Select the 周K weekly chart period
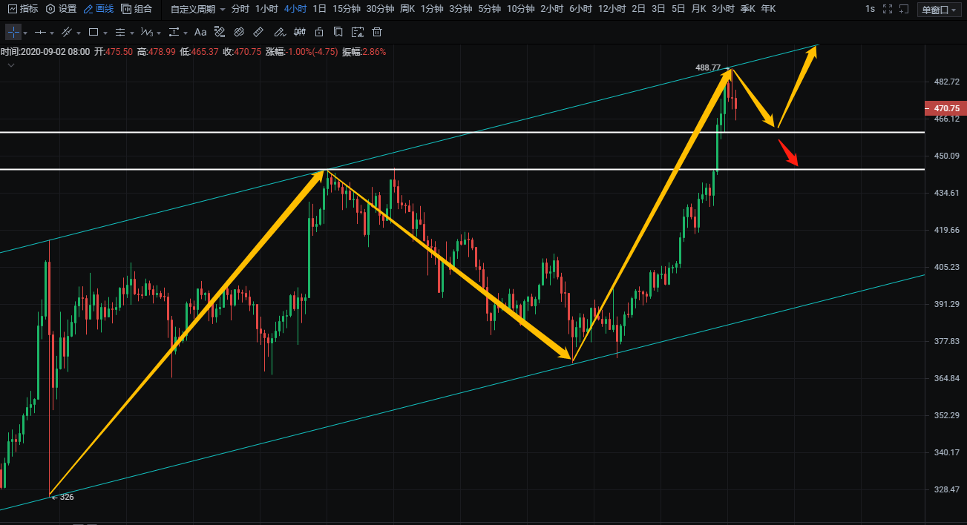The width and height of the screenshot is (967, 525). click(407, 9)
